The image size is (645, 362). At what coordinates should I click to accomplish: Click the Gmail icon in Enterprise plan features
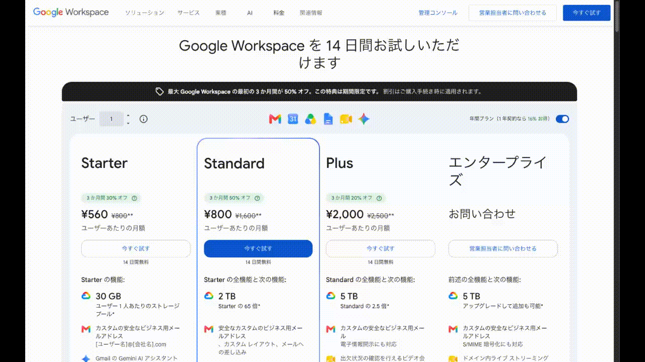click(x=453, y=329)
